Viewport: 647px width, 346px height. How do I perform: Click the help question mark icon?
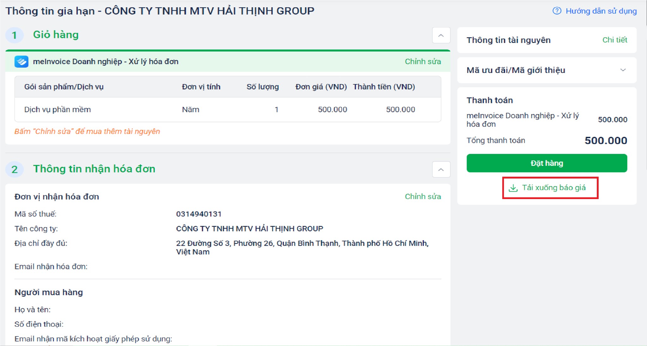click(557, 11)
